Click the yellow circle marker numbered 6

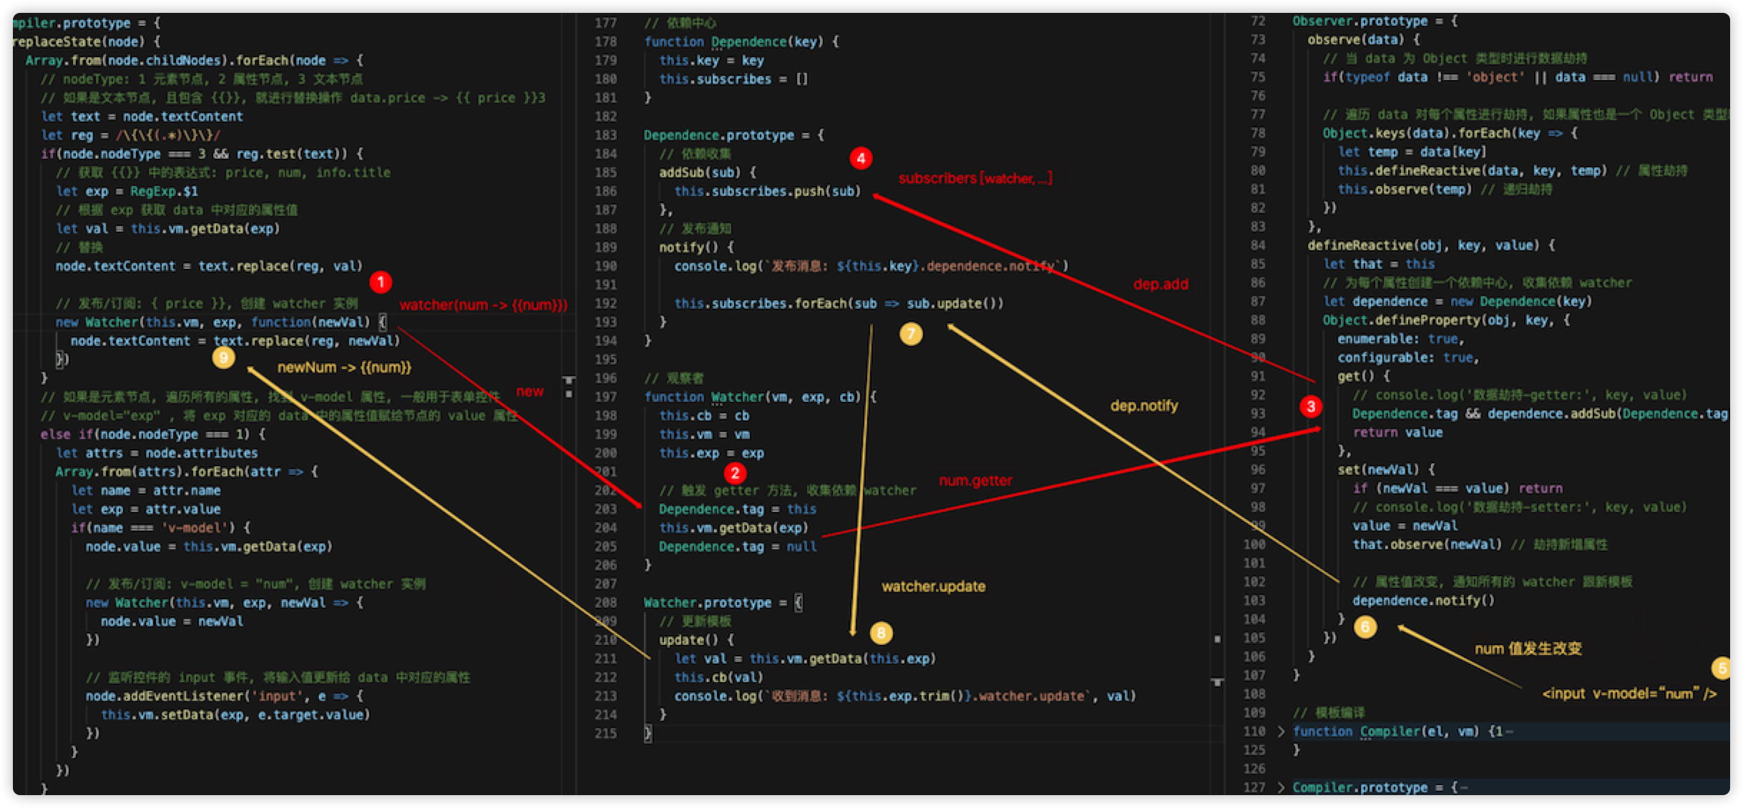pyautogui.click(x=1364, y=627)
